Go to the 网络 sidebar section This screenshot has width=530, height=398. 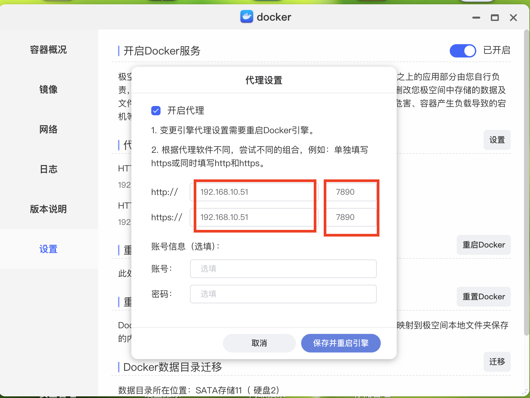pyautogui.click(x=48, y=130)
